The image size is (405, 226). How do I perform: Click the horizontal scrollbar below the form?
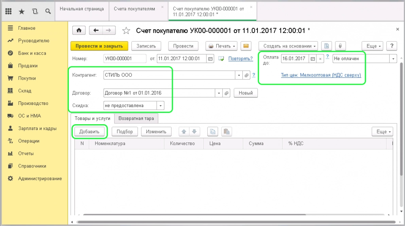tap(237, 222)
